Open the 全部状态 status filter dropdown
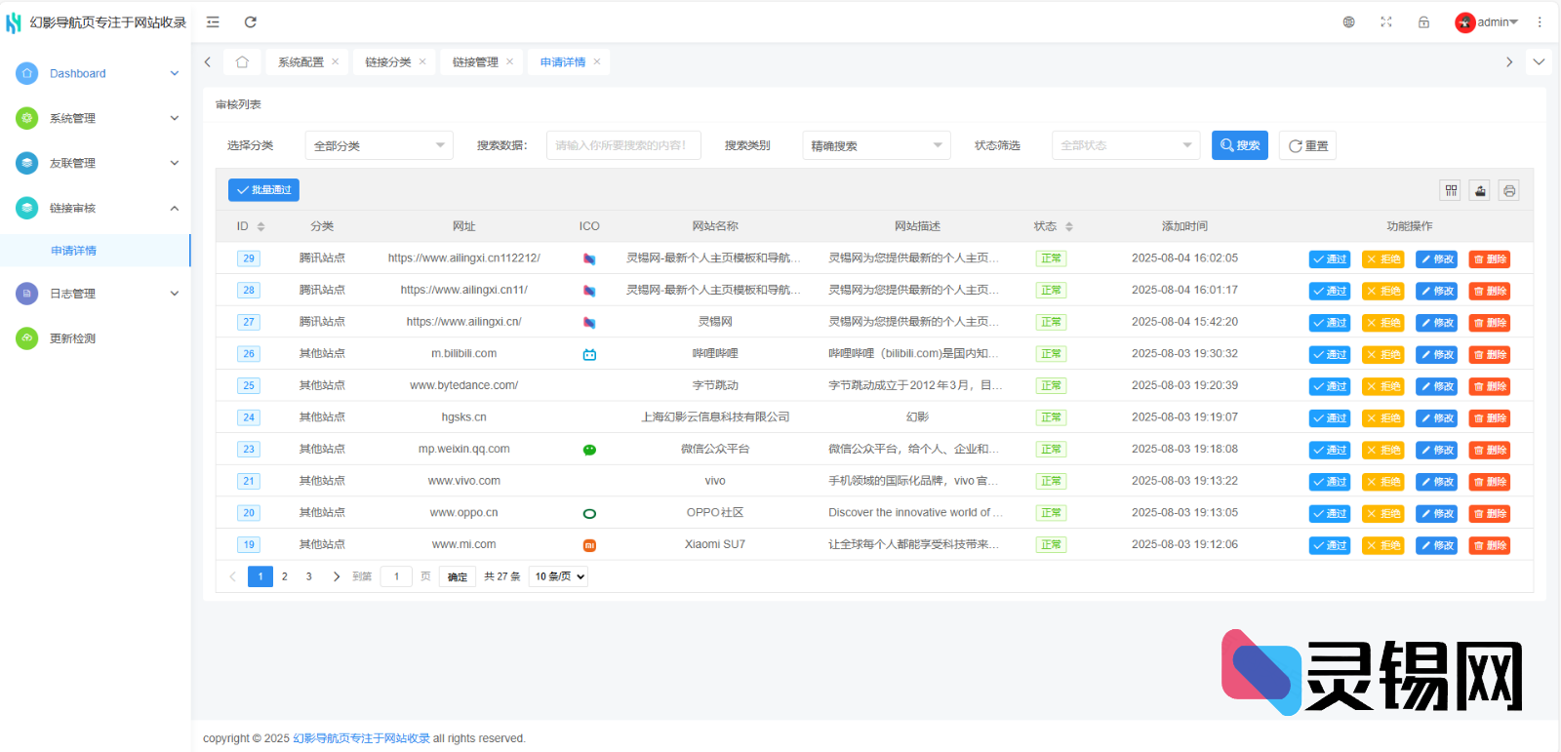1561x752 pixels. coord(1125,145)
